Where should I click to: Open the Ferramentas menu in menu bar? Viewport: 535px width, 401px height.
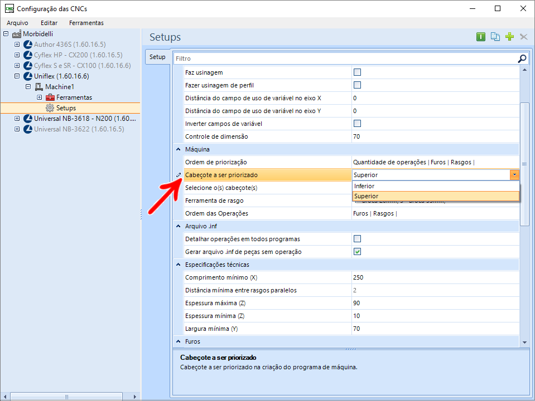(x=86, y=23)
